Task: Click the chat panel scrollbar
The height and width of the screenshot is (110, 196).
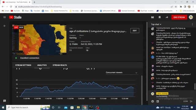Action: [x=195, y=86]
